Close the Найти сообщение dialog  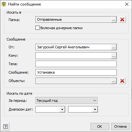pyautogui.click(x=127, y=4)
